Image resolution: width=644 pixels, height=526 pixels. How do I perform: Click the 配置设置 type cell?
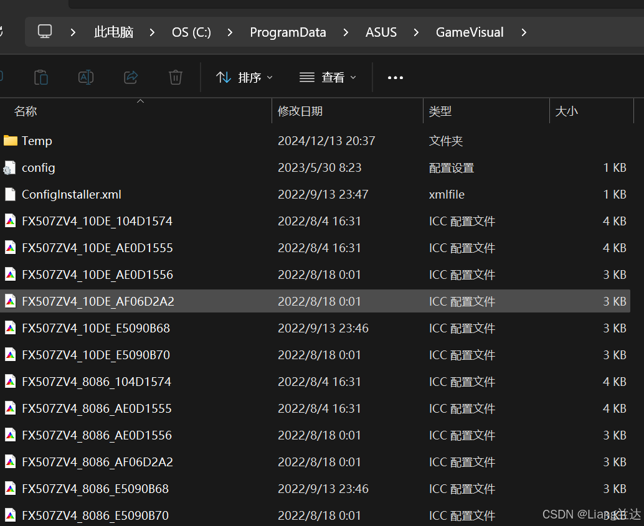click(x=452, y=167)
